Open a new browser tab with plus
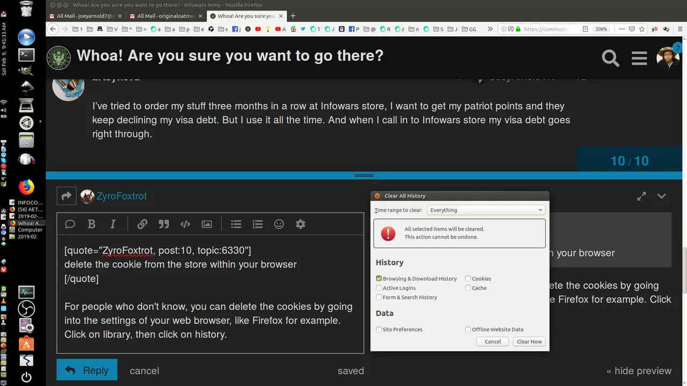The width and height of the screenshot is (687, 386). pos(293,16)
